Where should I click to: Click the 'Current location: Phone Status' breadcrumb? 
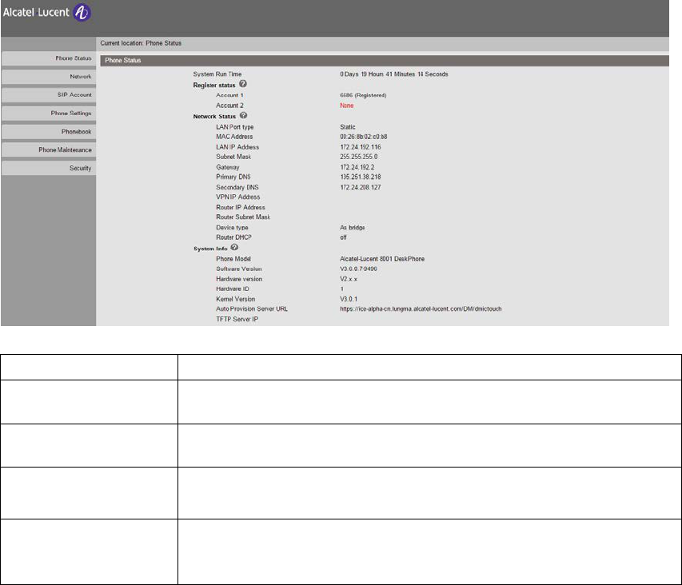point(141,43)
